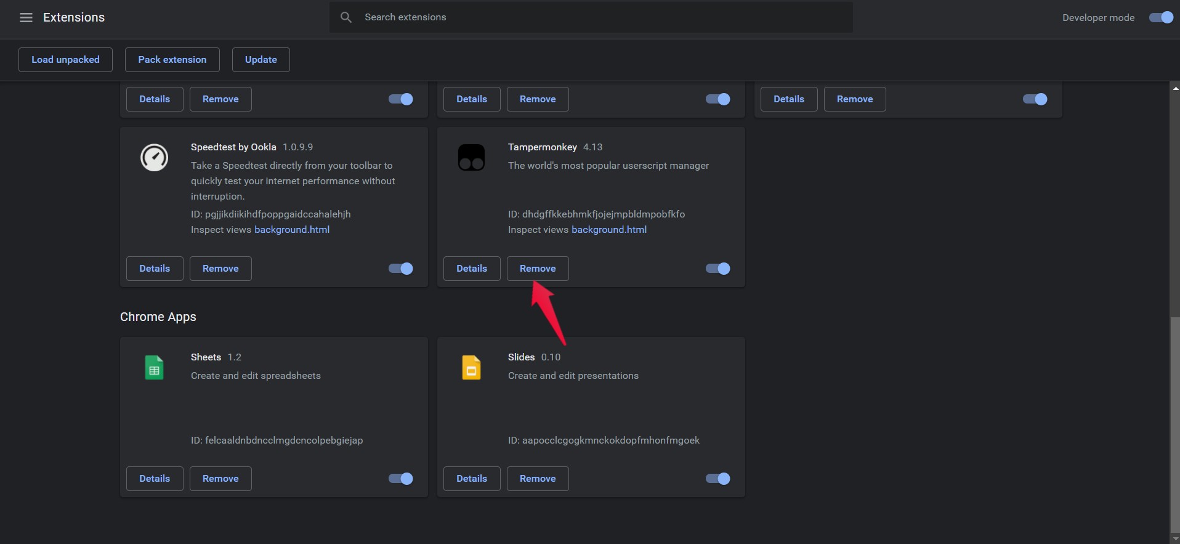Disable the Tampermonkey extension toggle
This screenshot has width=1180, height=544.
pyautogui.click(x=718, y=269)
